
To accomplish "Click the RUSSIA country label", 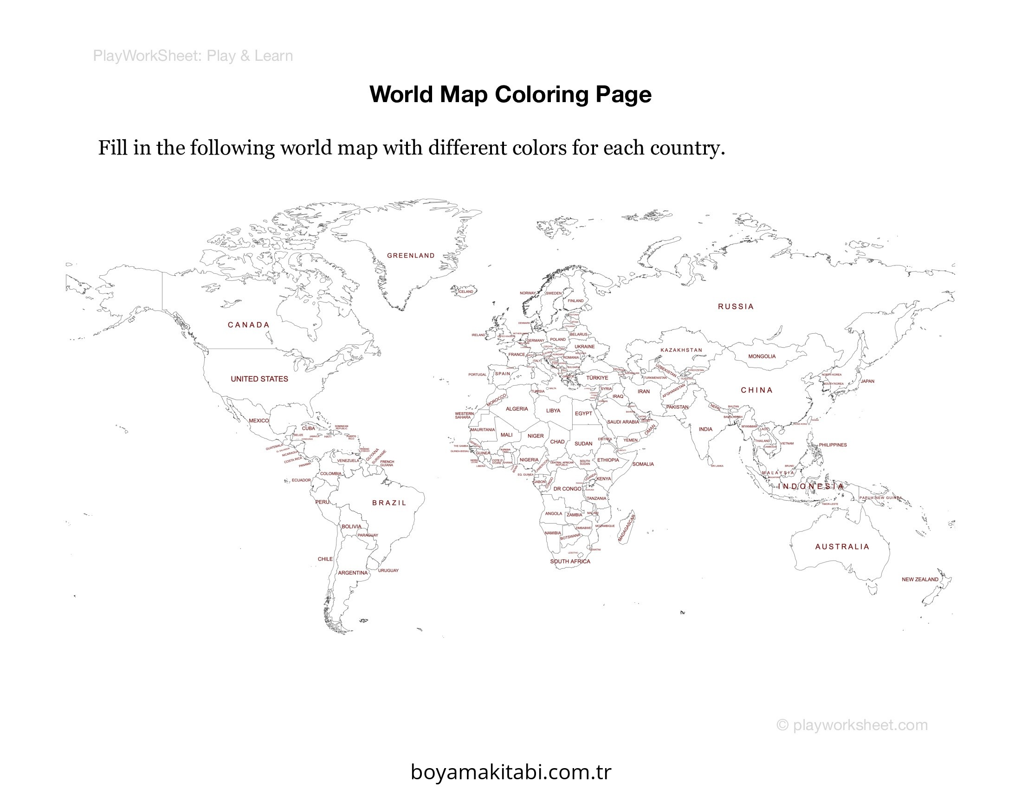I will (736, 307).
